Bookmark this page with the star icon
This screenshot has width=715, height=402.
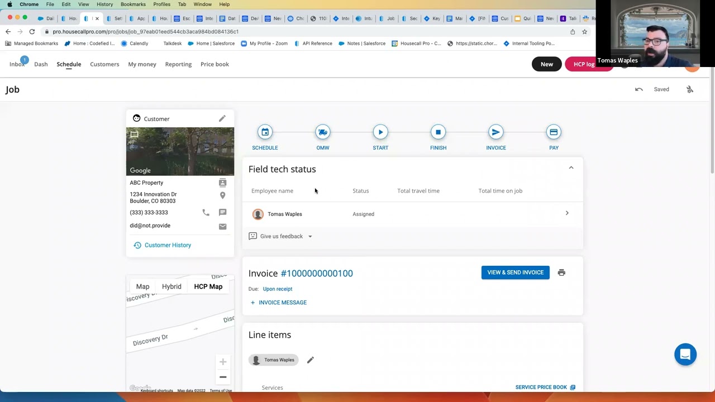tap(584, 32)
